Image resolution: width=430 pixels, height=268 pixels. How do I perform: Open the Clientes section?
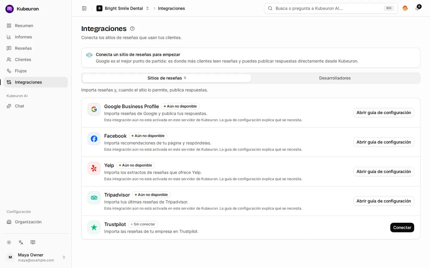pyautogui.click(x=36, y=60)
